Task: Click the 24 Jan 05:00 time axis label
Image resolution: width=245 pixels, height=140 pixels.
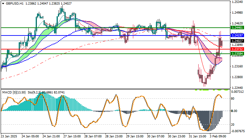Action: pos(30,136)
